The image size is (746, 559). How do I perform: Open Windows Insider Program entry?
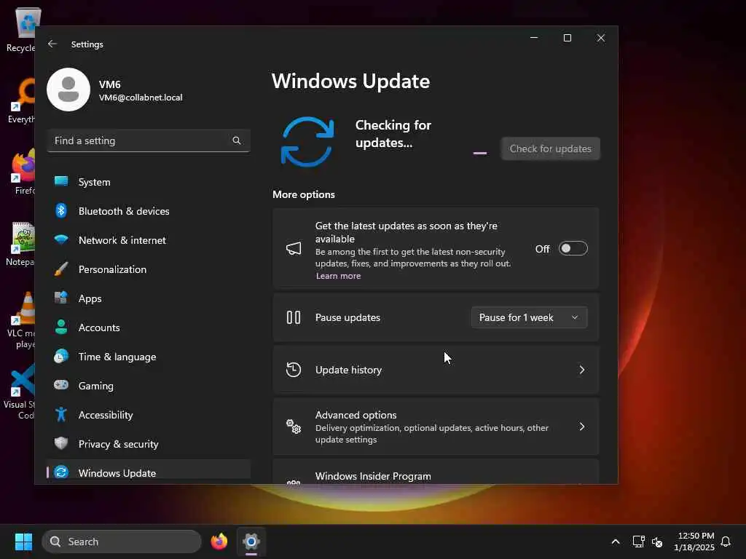coord(436,472)
